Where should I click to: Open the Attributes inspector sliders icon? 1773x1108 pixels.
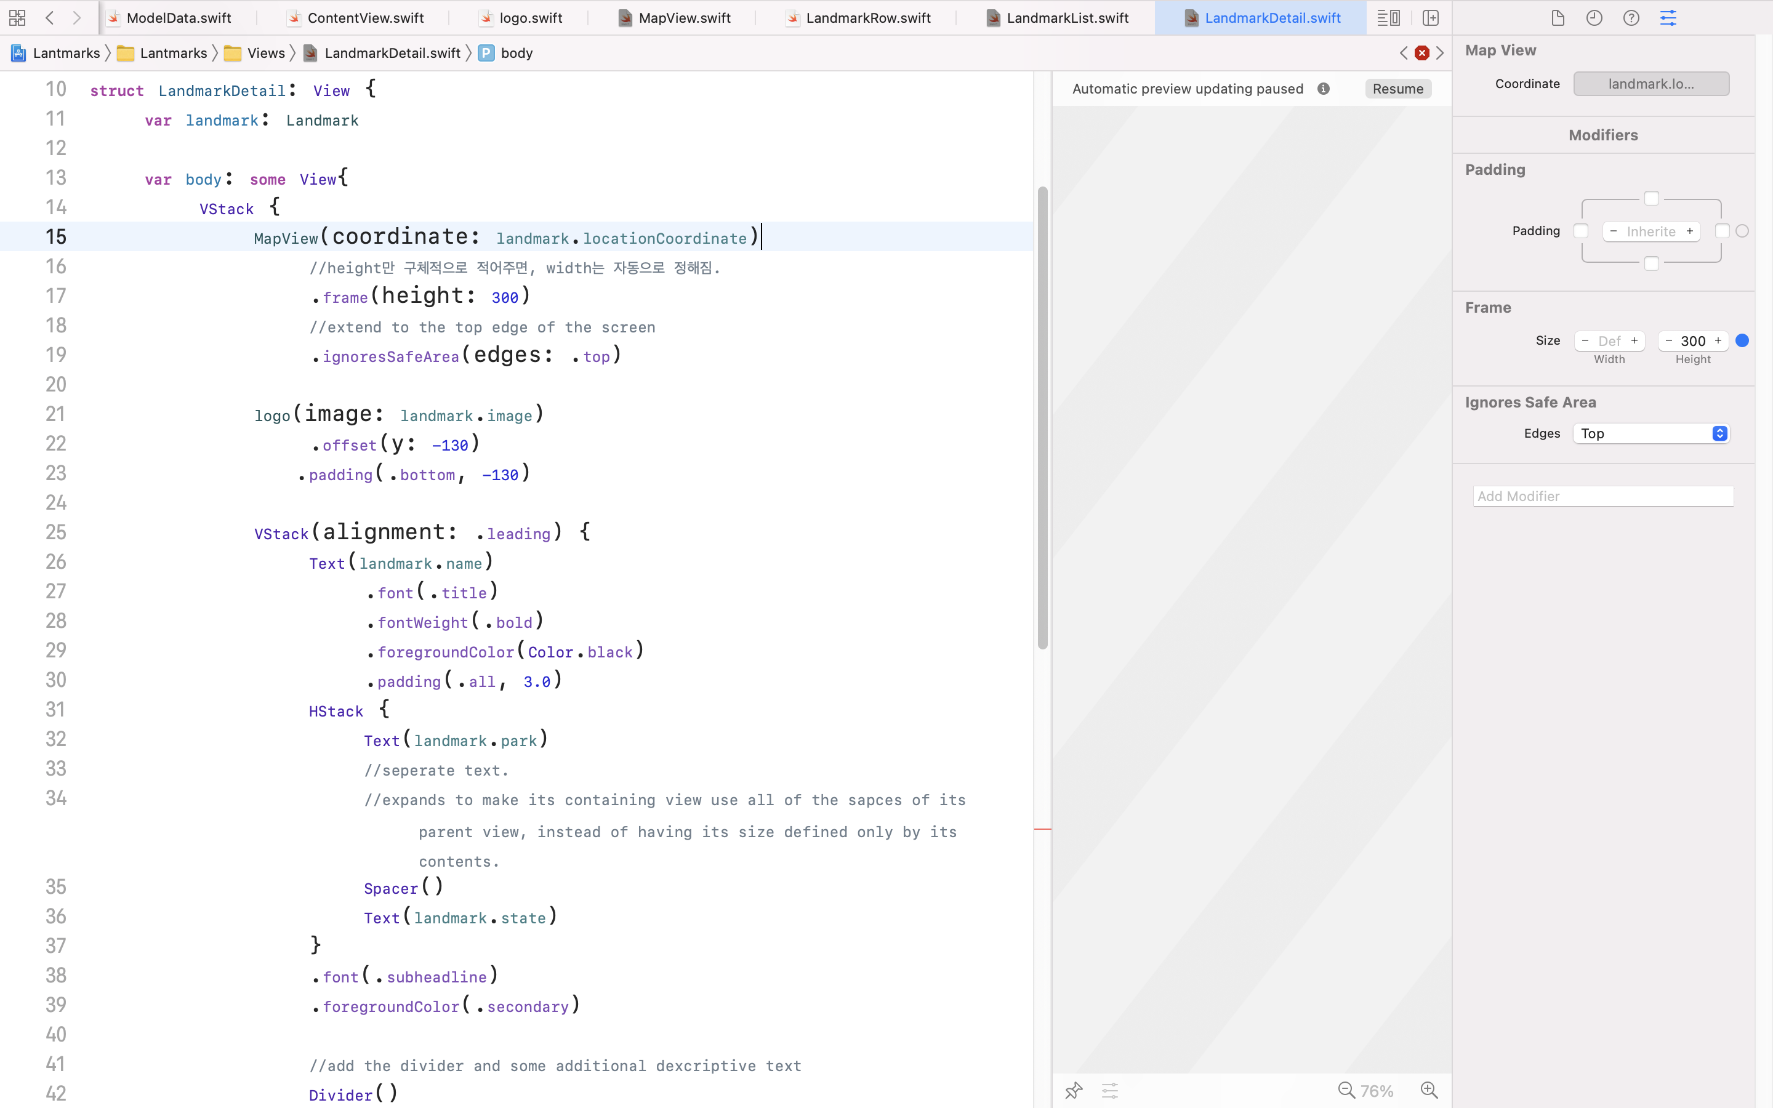pyautogui.click(x=1668, y=18)
